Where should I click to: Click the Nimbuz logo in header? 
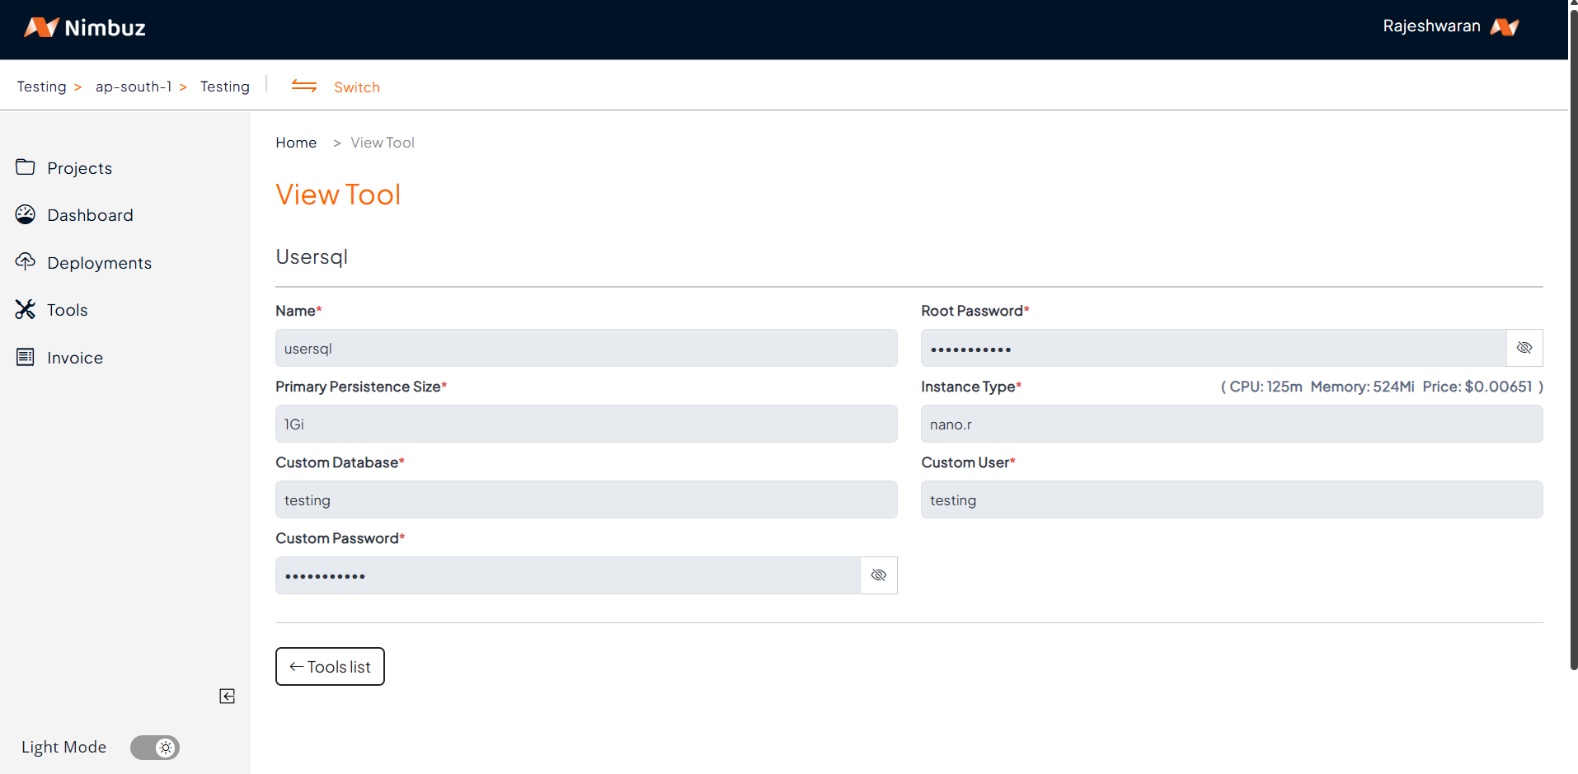85,28
